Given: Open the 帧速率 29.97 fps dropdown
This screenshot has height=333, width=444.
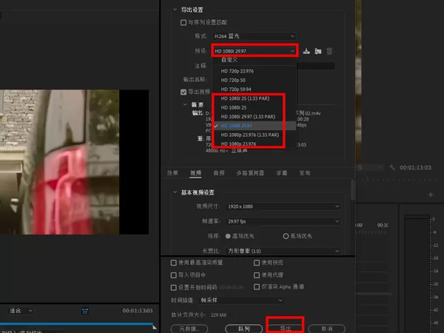Looking at the screenshot, I should point(283,221).
